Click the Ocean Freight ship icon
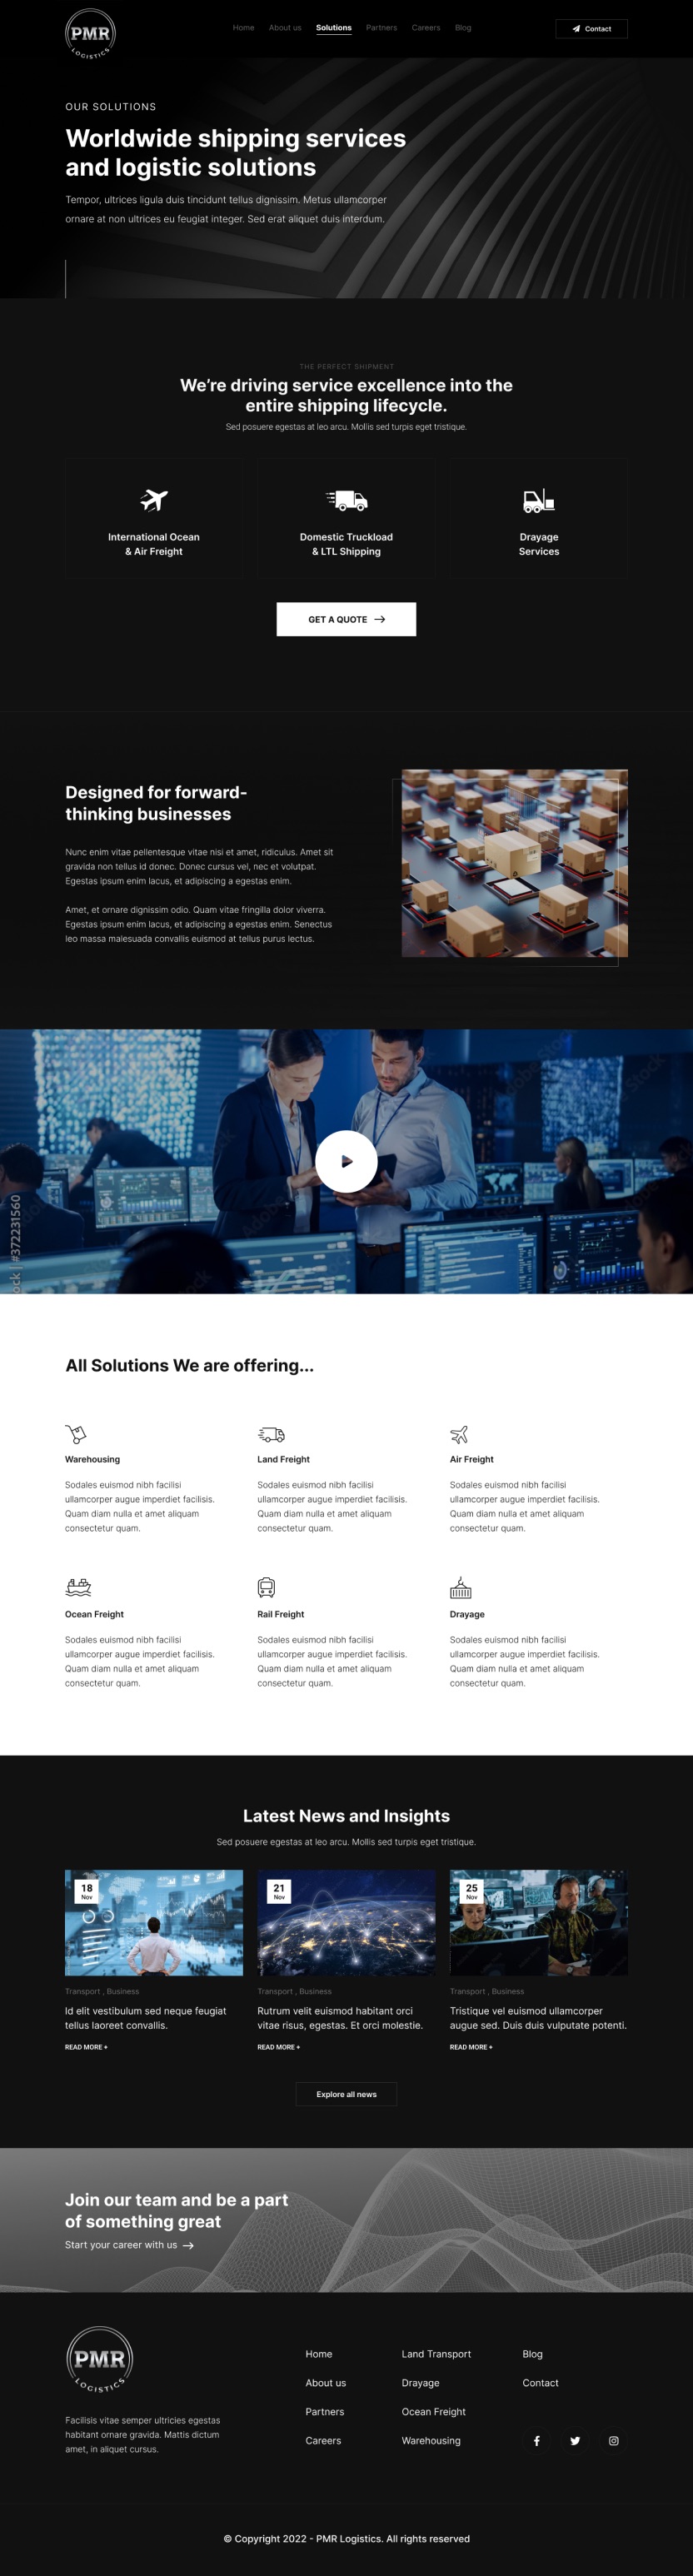693x2576 pixels. click(x=78, y=1587)
